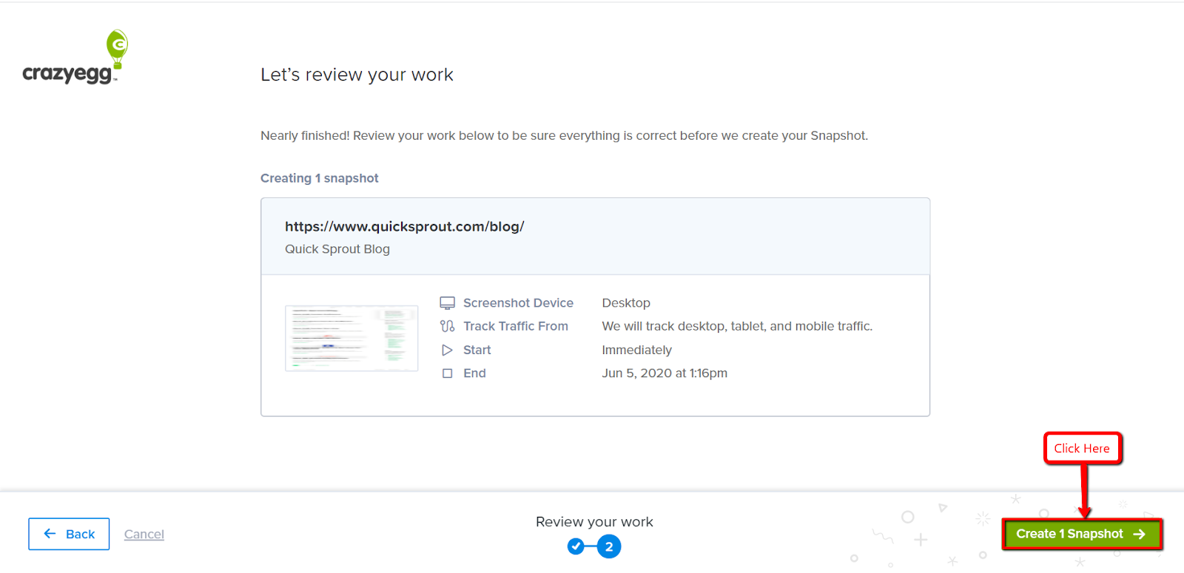
Task: Click the End label text
Action: (x=474, y=373)
